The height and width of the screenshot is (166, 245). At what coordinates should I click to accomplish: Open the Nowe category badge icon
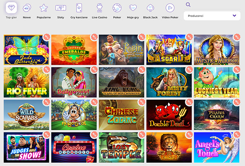click(x=27, y=8)
